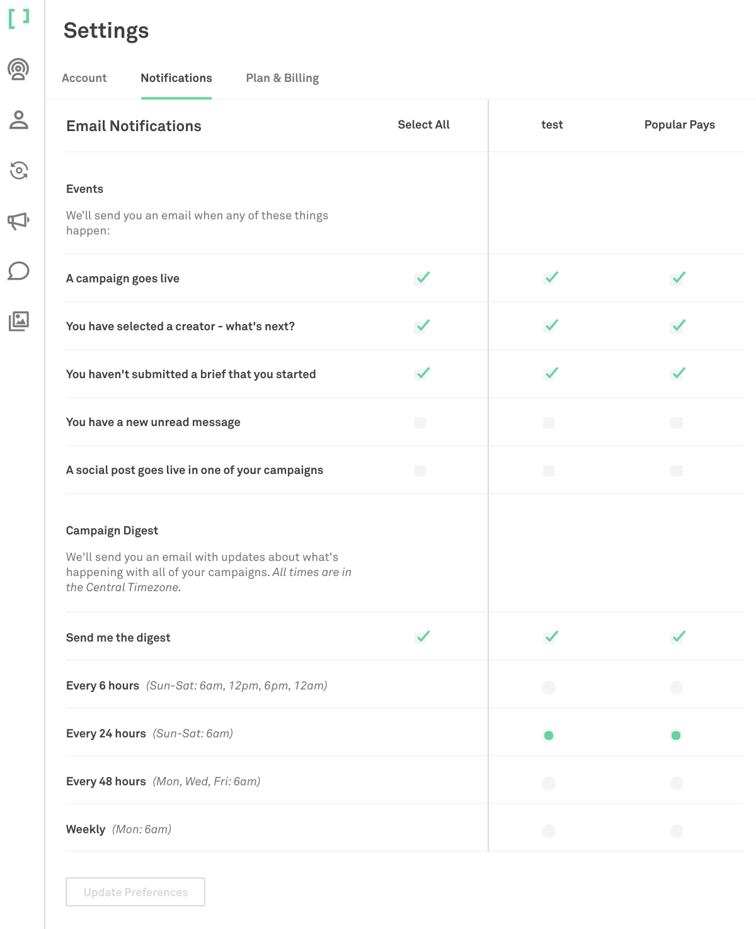Click the circular refresh sidebar icon

point(18,170)
